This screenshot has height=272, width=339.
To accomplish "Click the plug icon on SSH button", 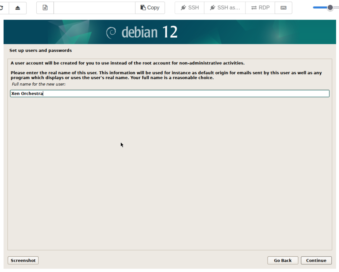I will [x=183, y=8].
